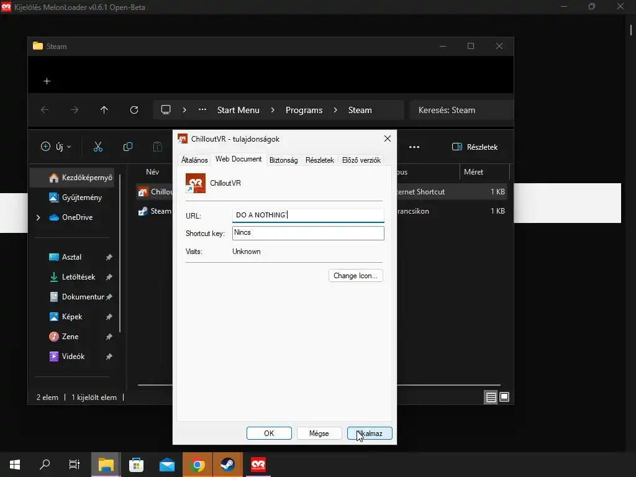Go forward in Explorer navigation
636x477 pixels.
point(75,110)
